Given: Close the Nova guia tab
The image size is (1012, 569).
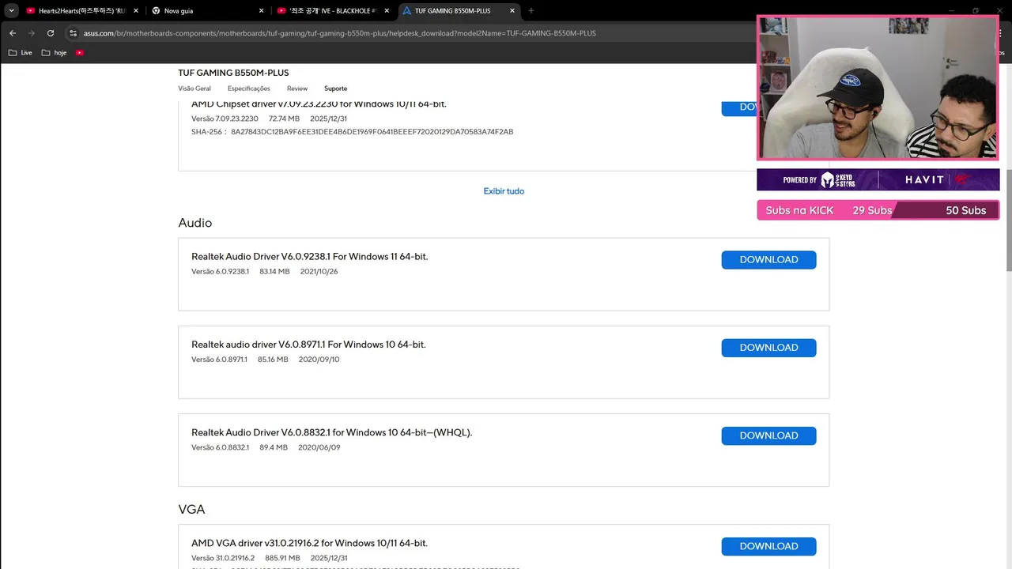Looking at the screenshot, I should click(261, 11).
